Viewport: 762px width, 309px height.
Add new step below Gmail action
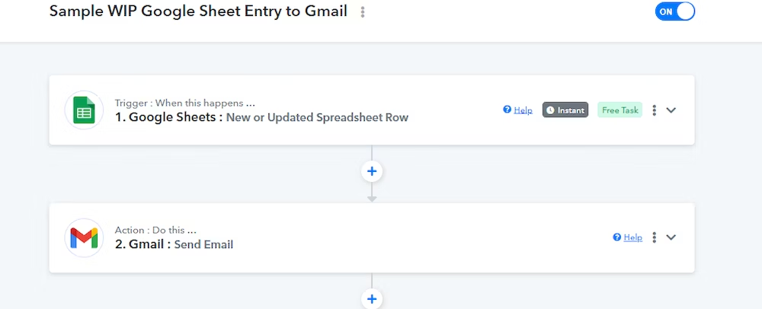pos(372,298)
